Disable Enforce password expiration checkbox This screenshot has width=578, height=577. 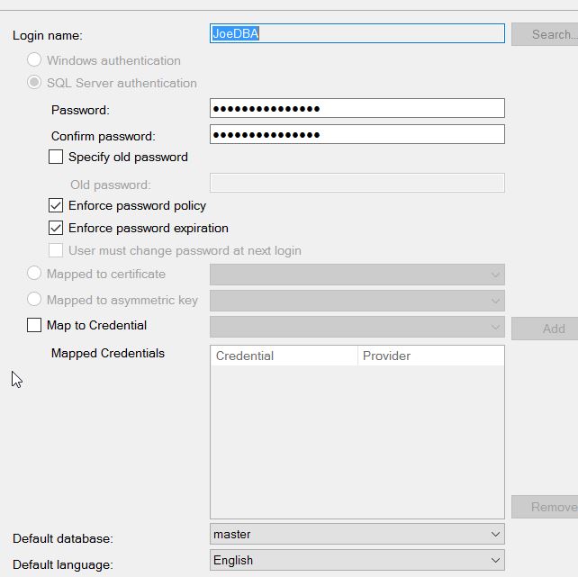tap(56, 228)
